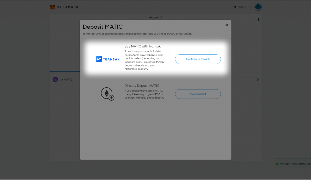Click the Directly Deposit MATIC title
311x180 pixels.
click(x=142, y=86)
